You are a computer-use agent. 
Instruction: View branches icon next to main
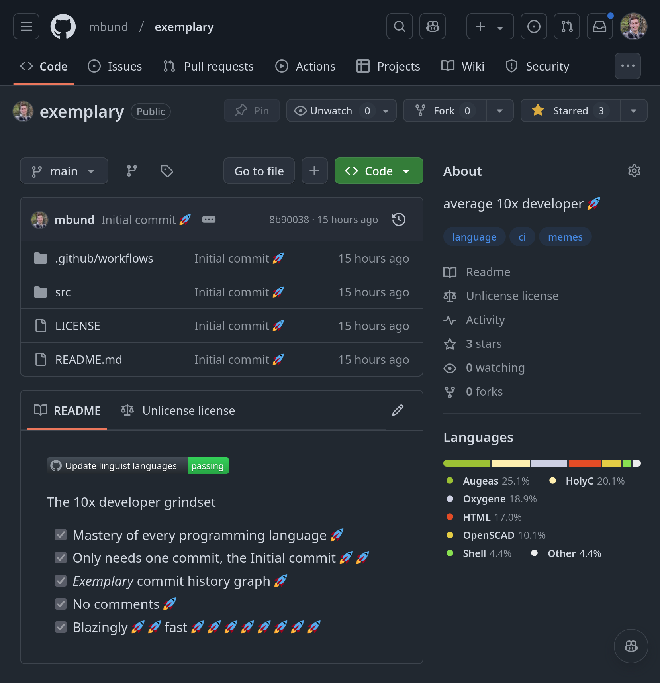pos(132,171)
